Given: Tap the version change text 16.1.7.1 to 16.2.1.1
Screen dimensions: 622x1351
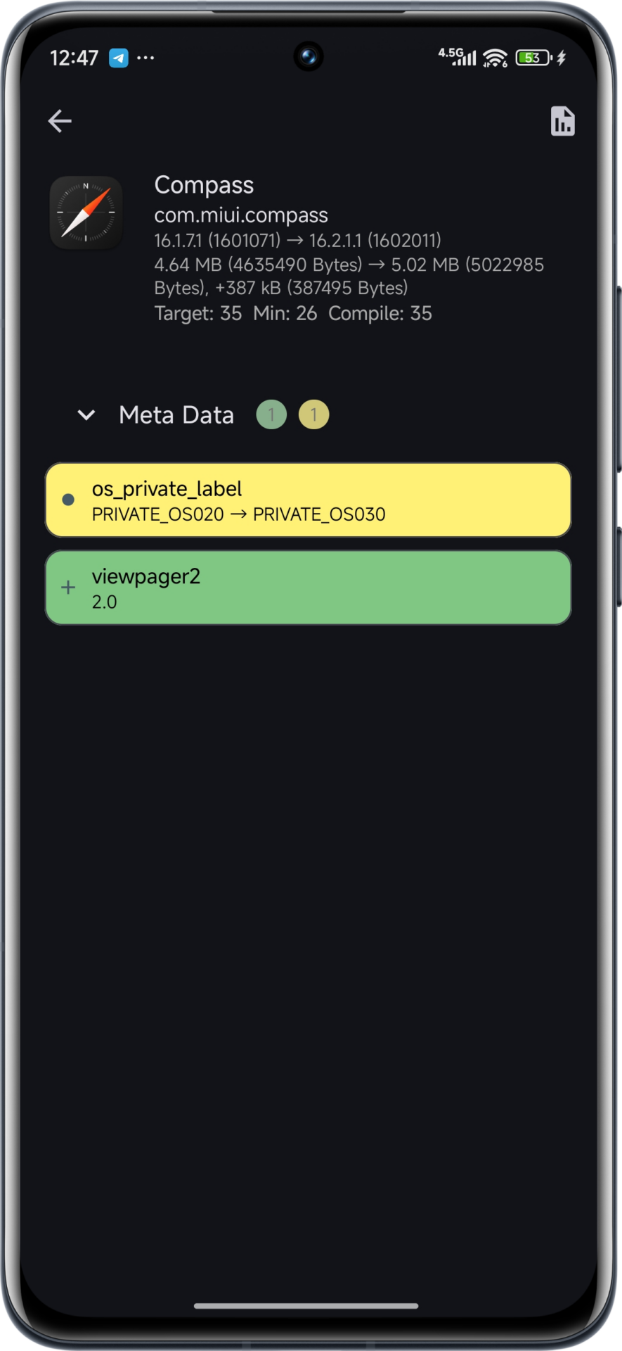Looking at the screenshot, I should pos(297,241).
